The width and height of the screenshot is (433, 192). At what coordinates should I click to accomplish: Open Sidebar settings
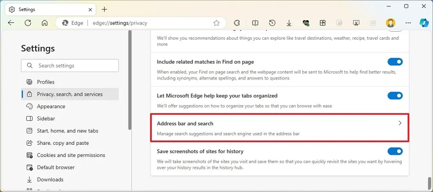point(70,119)
